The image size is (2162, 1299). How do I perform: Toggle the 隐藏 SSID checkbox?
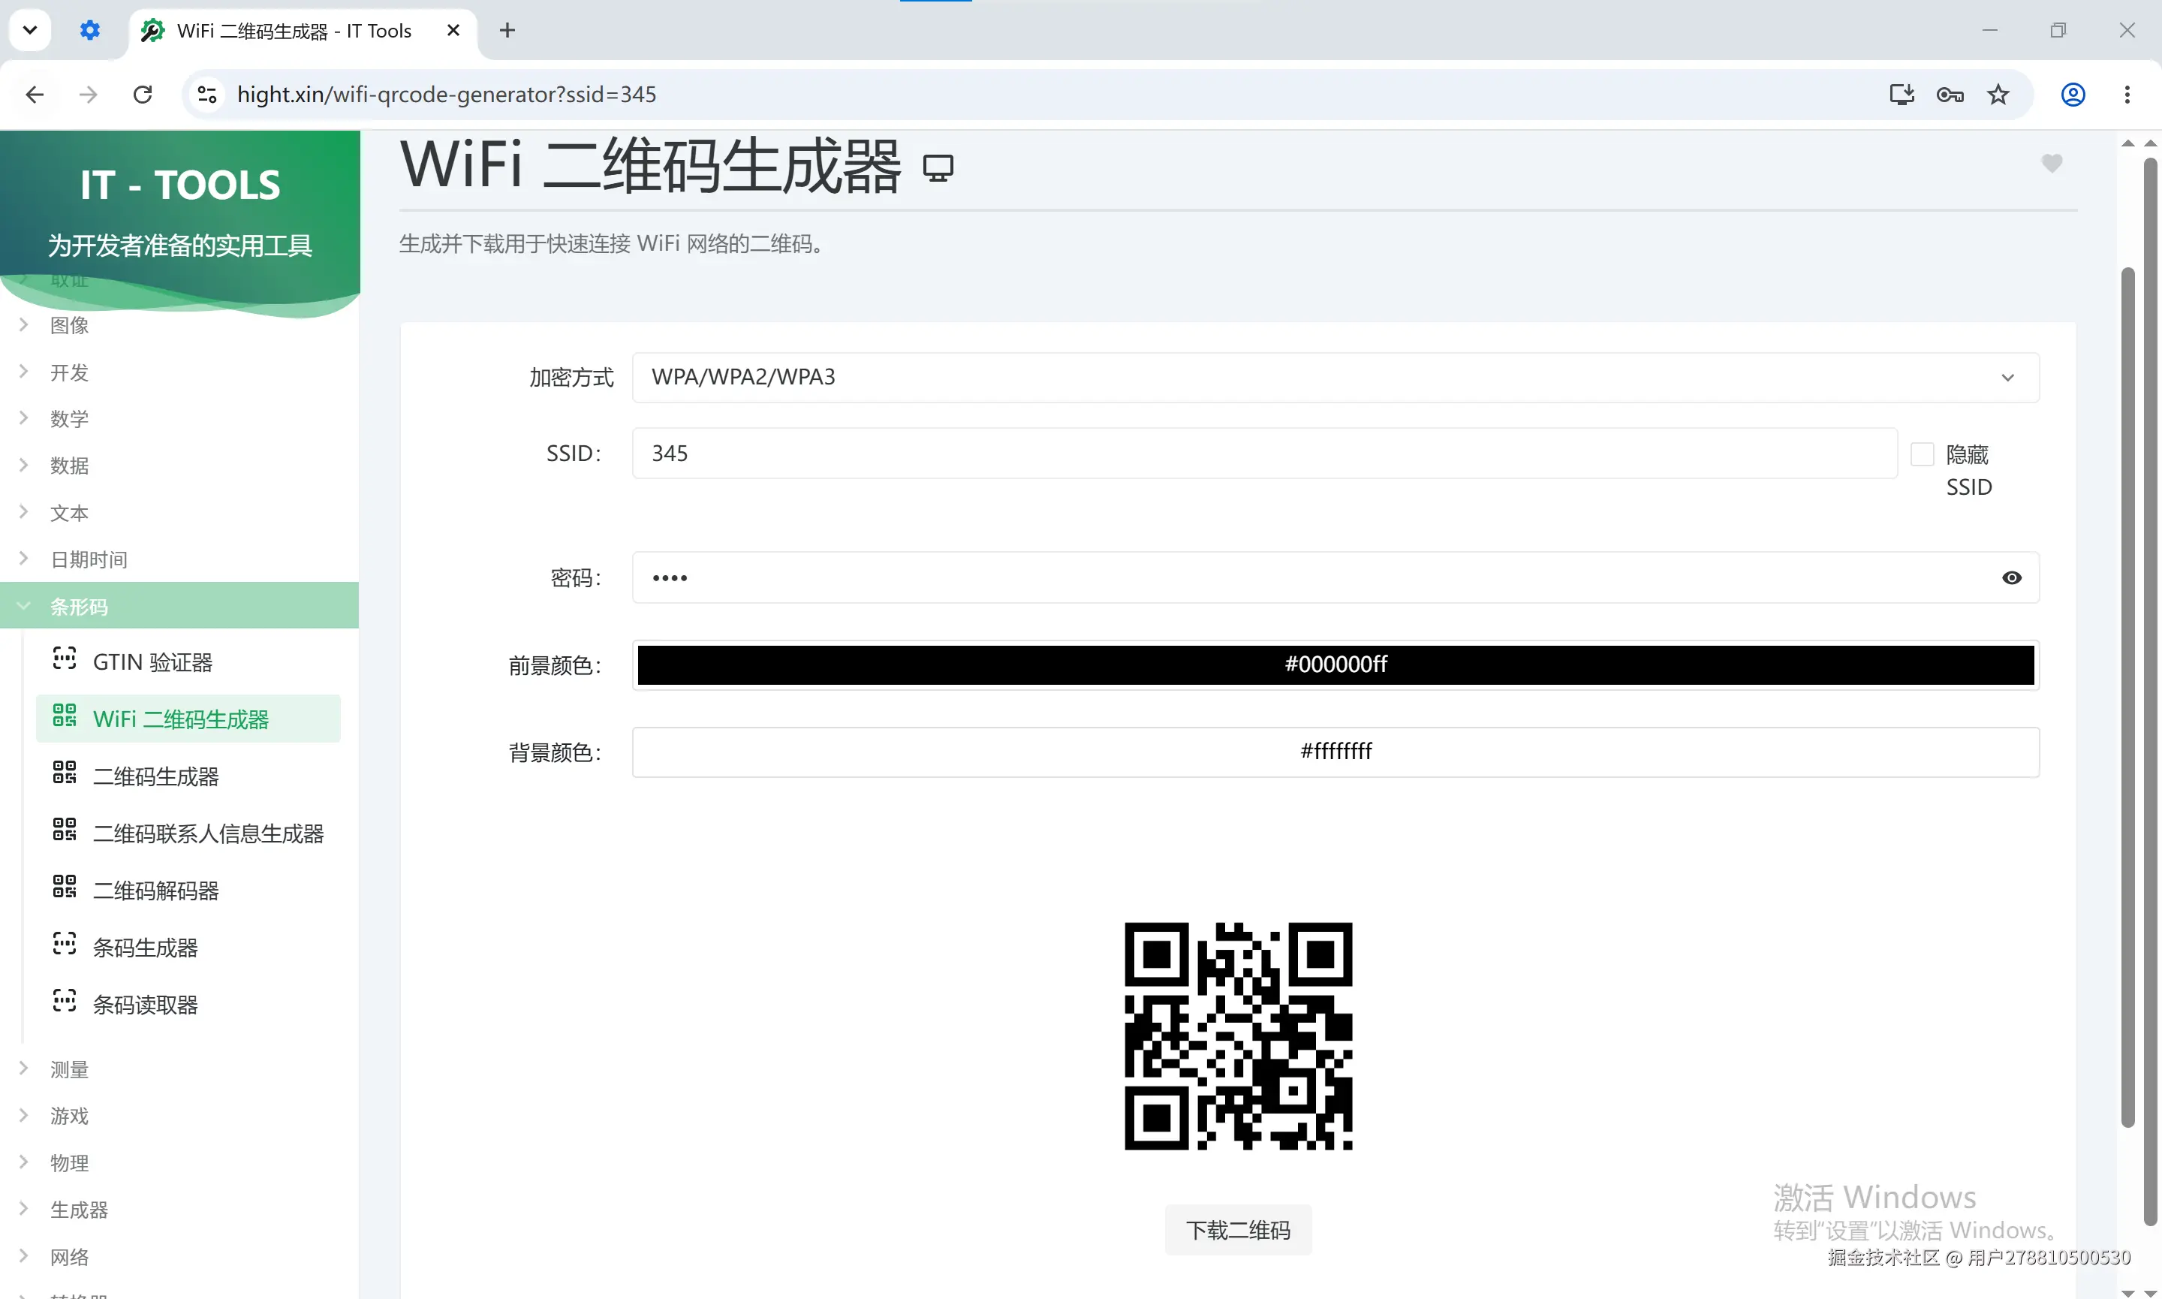[1923, 454]
